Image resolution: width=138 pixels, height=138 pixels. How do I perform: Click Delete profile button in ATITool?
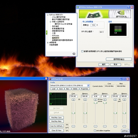point(75,89)
